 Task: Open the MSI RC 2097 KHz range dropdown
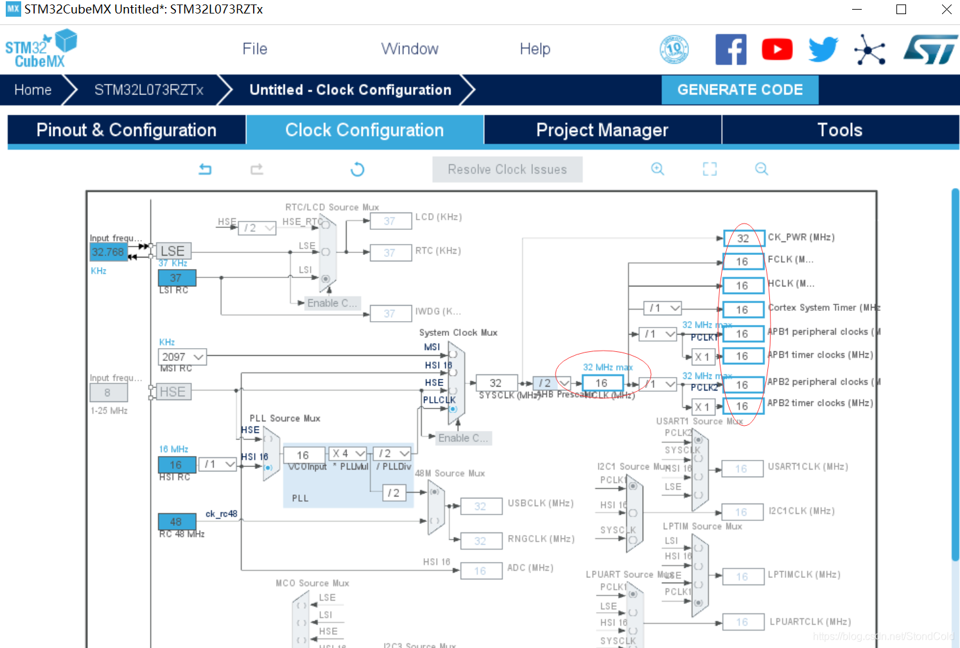[182, 356]
